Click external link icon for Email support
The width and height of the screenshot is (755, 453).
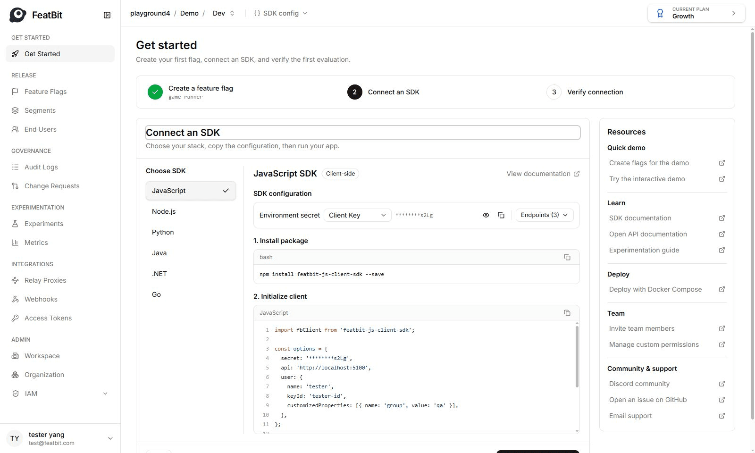pyautogui.click(x=722, y=416)
